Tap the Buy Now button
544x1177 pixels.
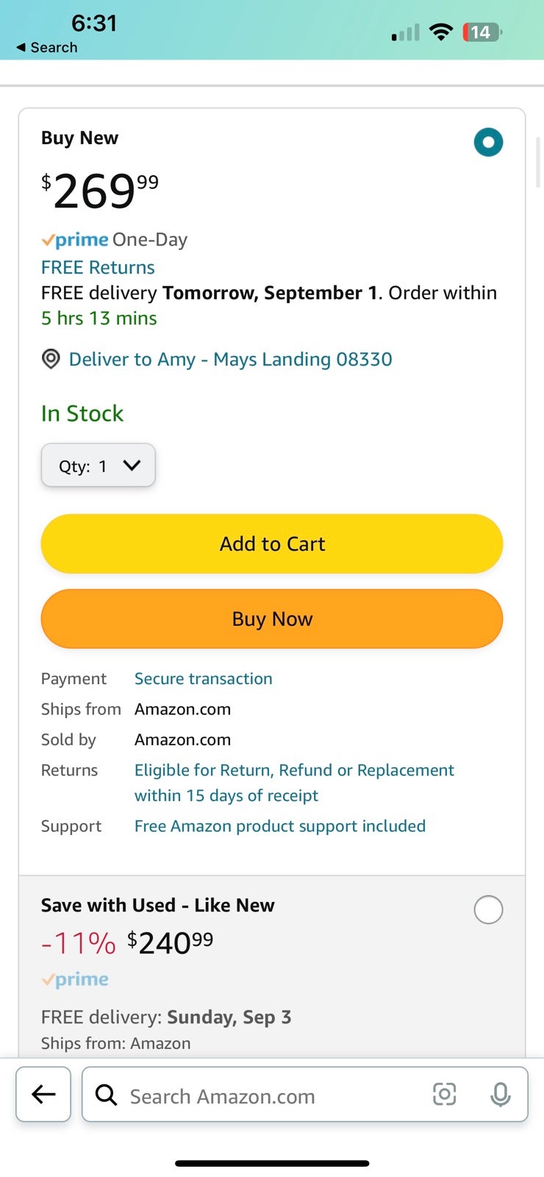pos(272,619)
